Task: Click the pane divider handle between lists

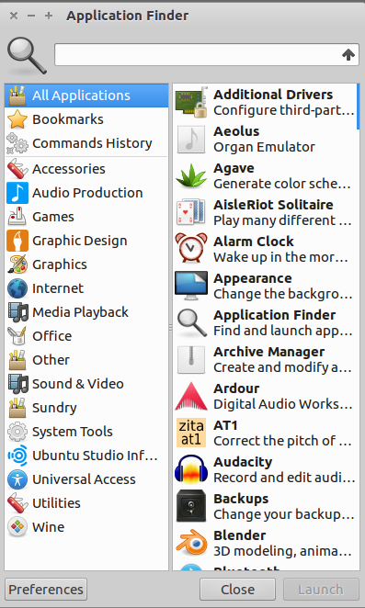Action: click(x=170, y=328)
